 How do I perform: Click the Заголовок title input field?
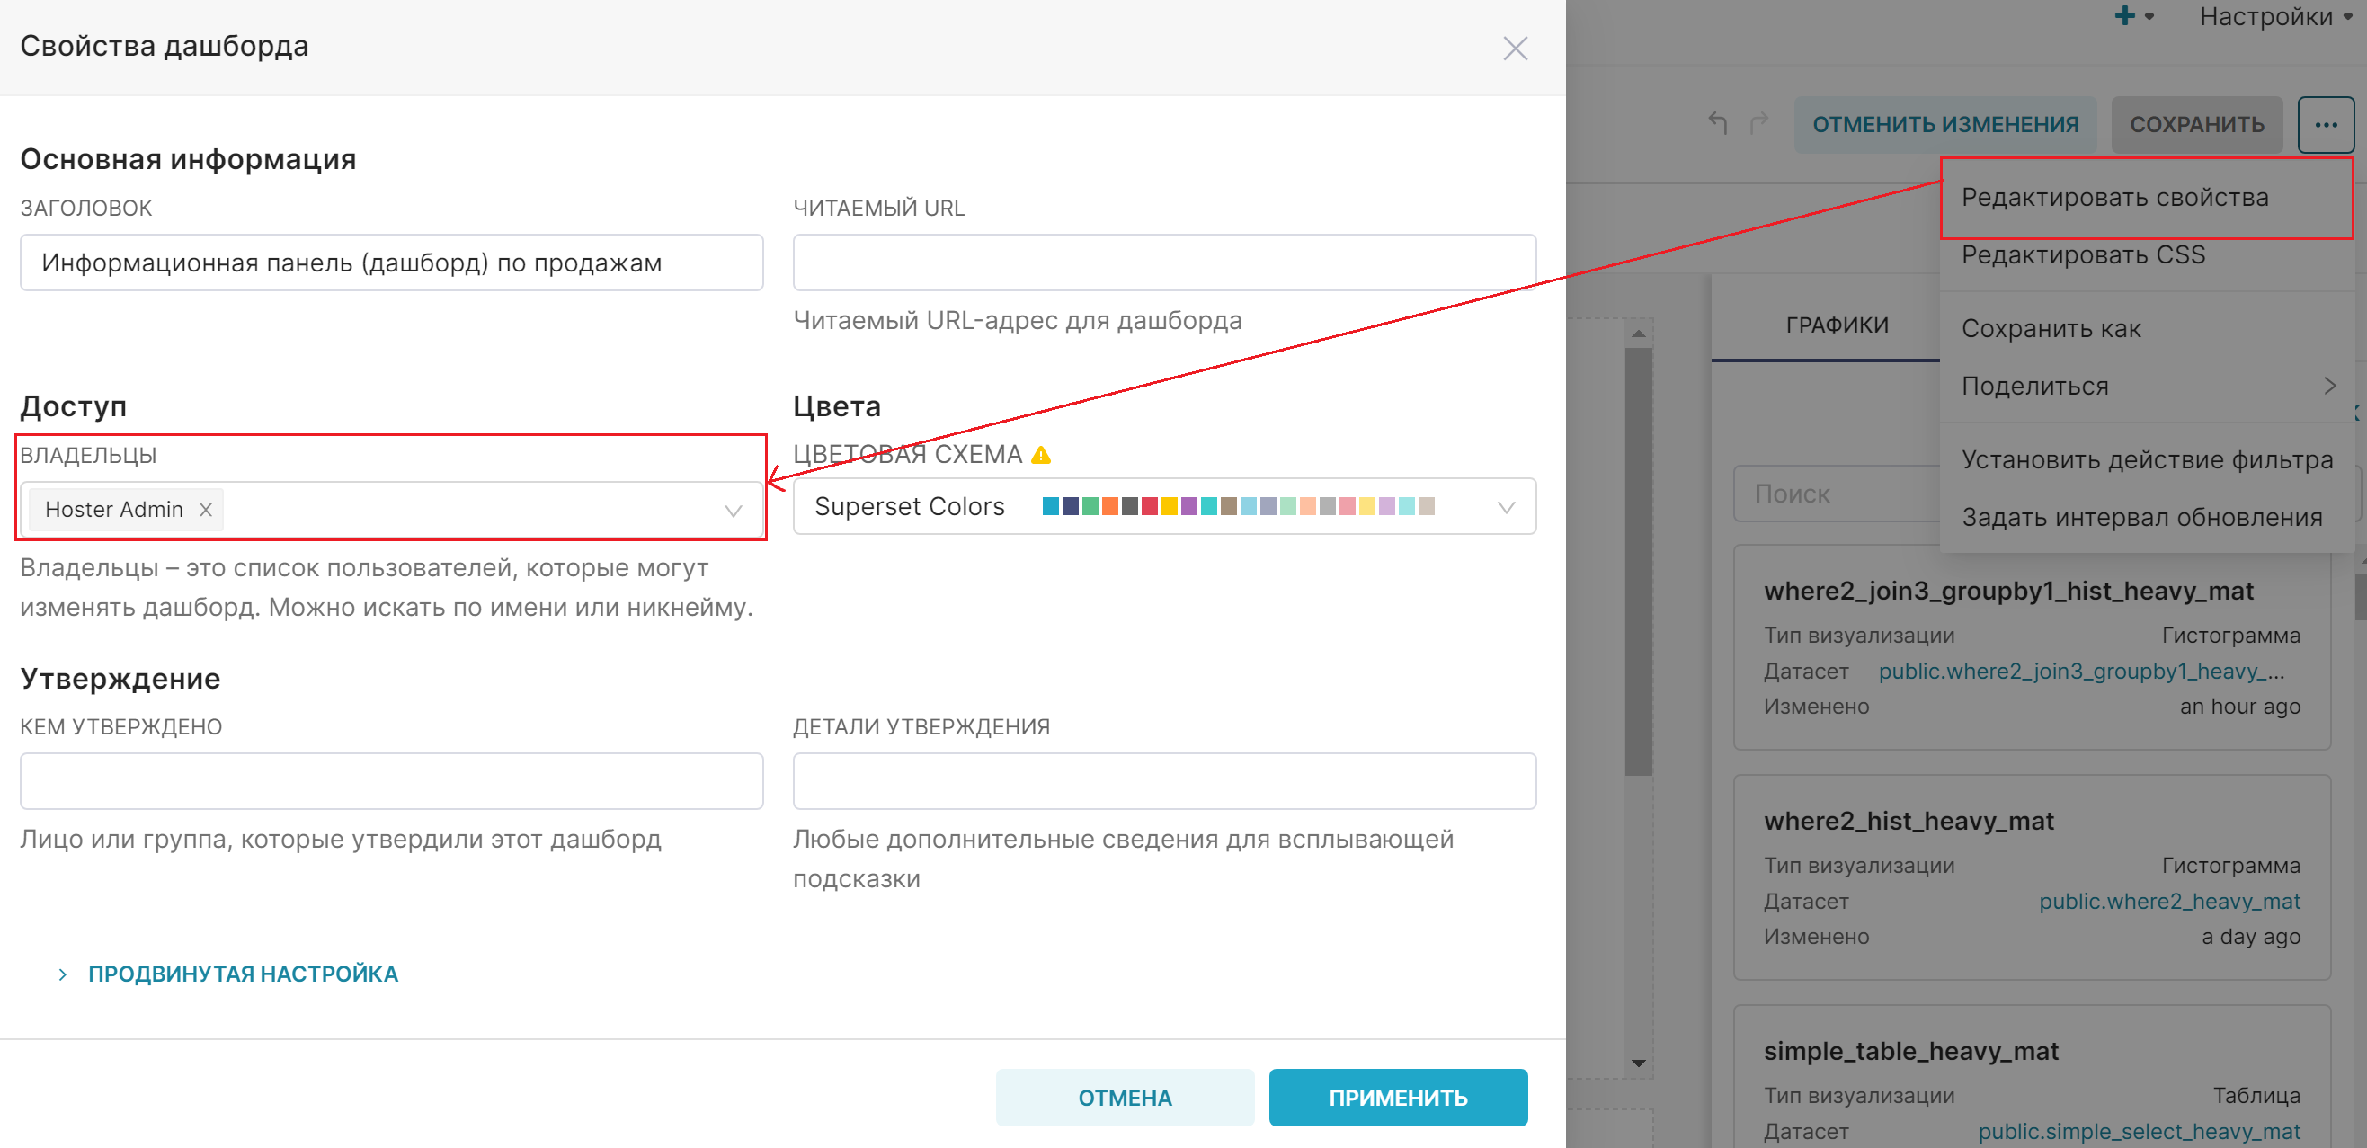pos(391,263)
